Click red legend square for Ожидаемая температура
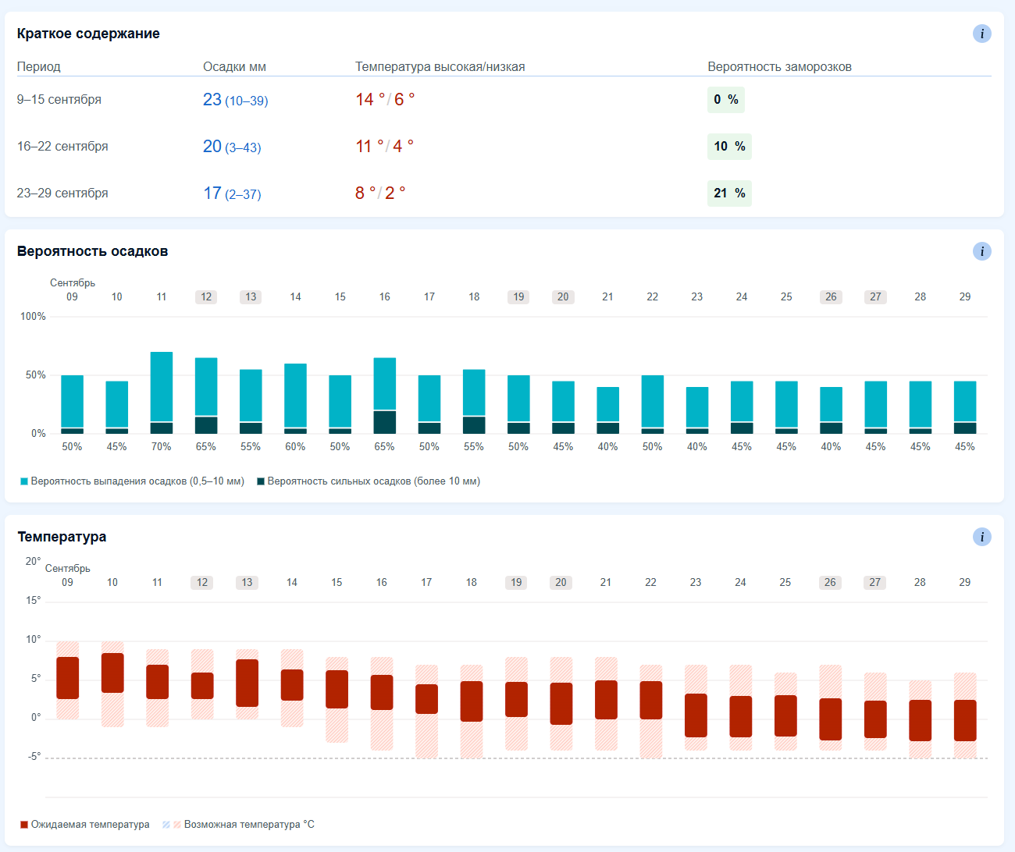Screen dimensions: 1015x852 point(24,825)
